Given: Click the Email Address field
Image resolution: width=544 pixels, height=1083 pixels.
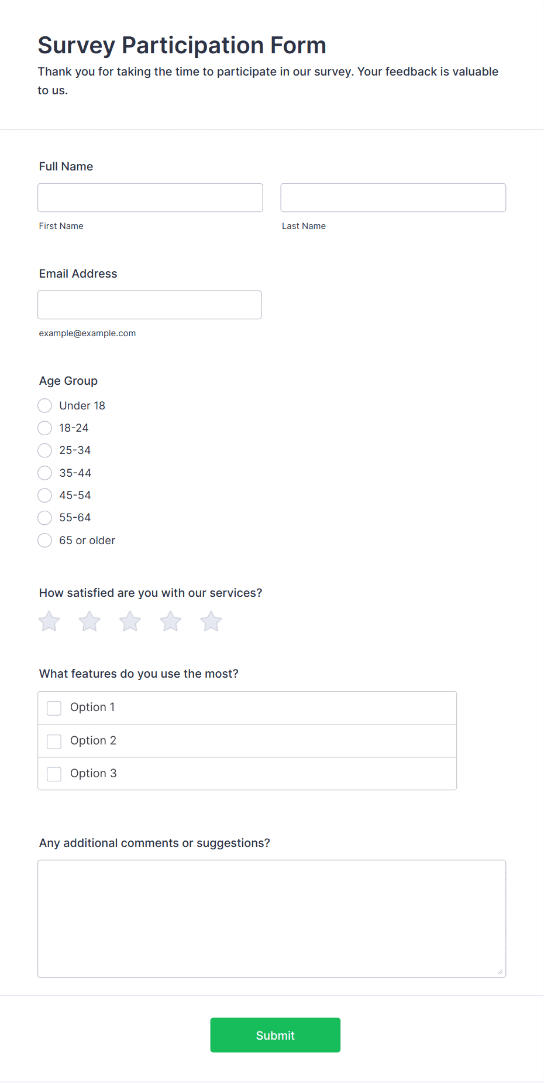Looking at the screenshot, I should tap(149, 305).
